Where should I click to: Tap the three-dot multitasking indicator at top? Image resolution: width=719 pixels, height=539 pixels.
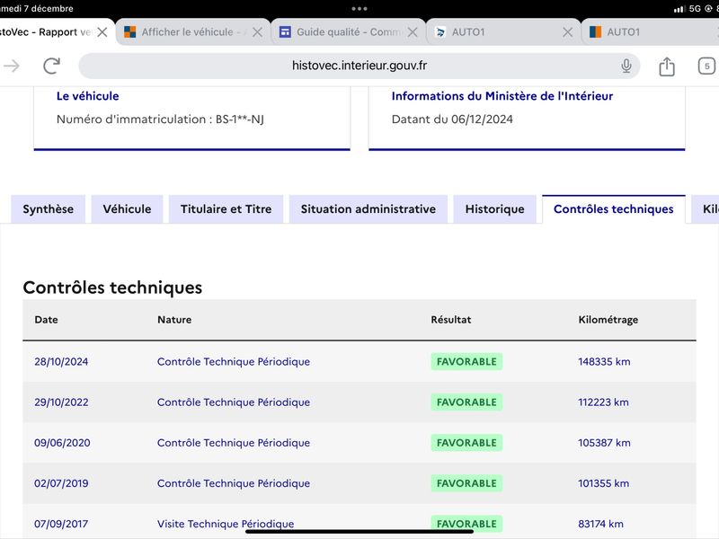coord(359,9)
